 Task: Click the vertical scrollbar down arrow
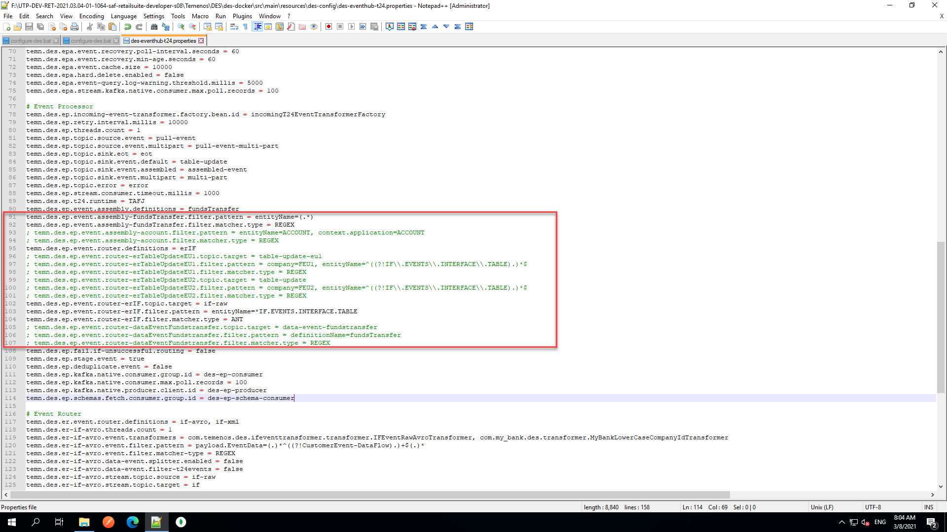tap(941, 487)
